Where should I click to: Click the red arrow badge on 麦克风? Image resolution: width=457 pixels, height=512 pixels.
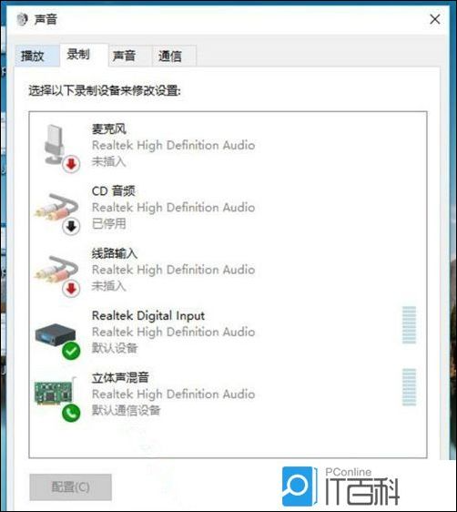71,164
